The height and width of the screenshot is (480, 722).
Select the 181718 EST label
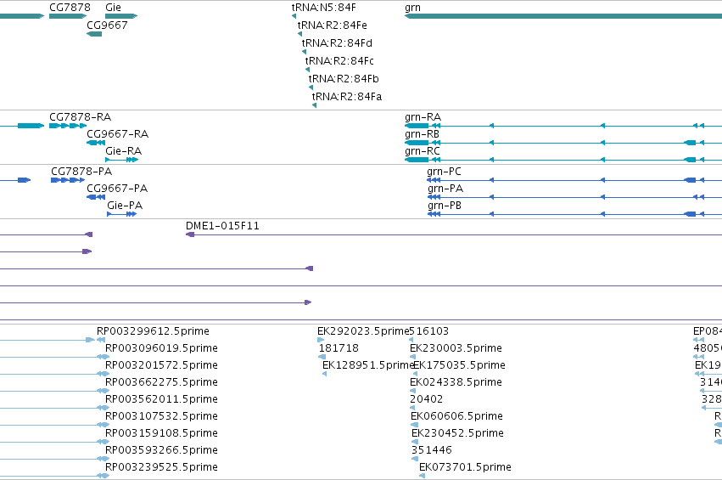click(339, 347)
